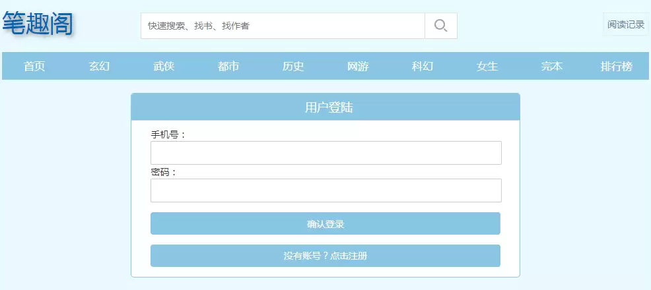
Task: Browse the 历史 history category
Action: click(x=293, y=67)
